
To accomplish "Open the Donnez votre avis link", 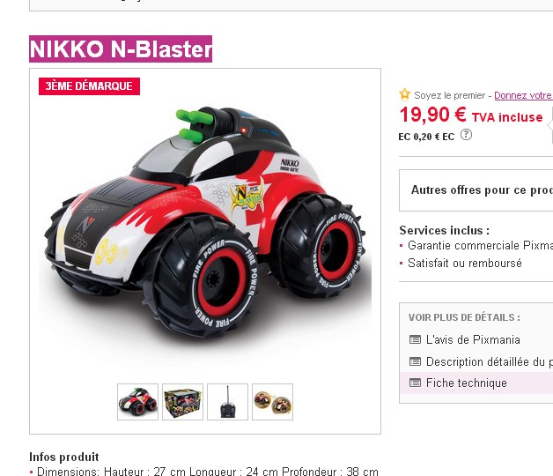I will [523, 95].
